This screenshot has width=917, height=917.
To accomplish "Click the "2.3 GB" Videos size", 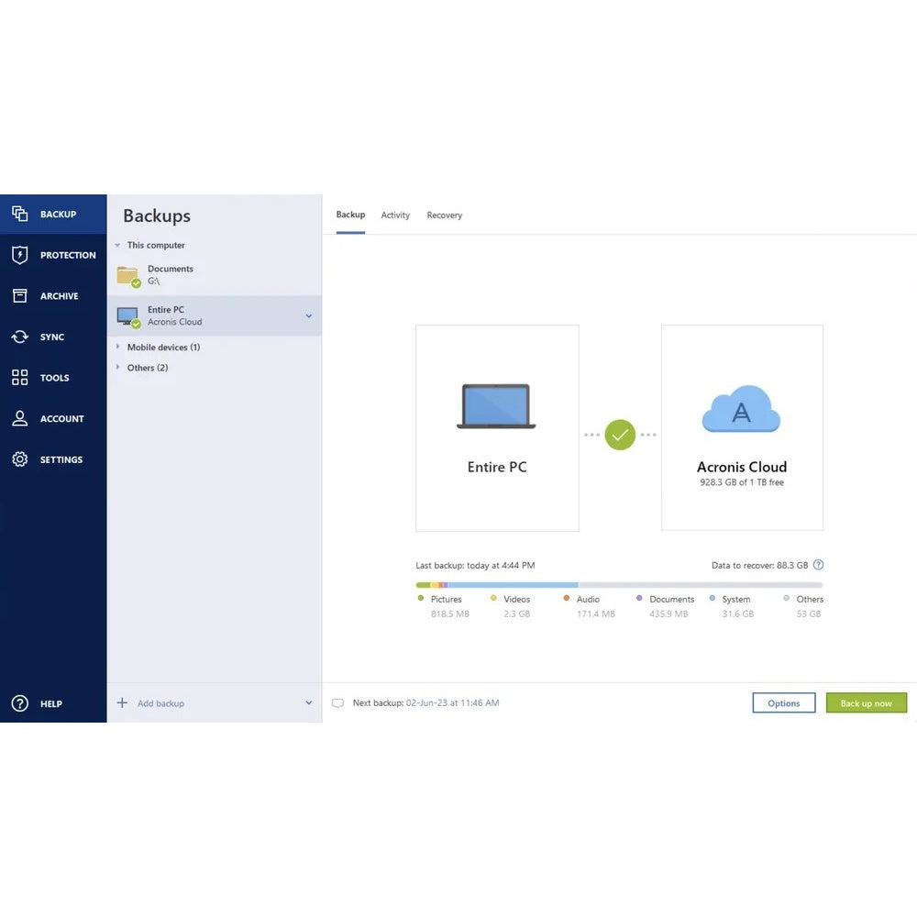I will tap(516, 613).
